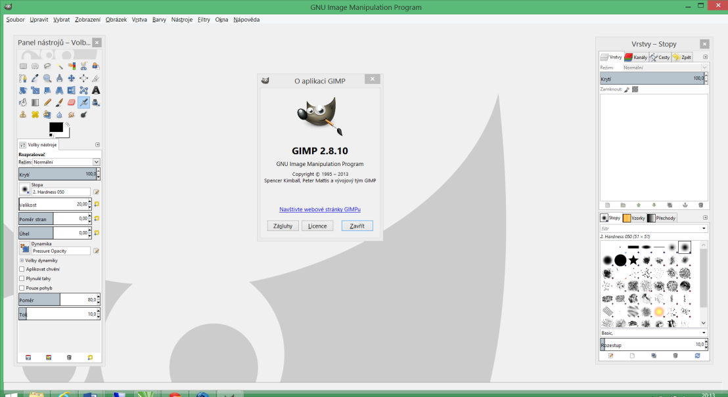Select the Smudge finger tool
The image size is (728, 397).
(72, 114)
